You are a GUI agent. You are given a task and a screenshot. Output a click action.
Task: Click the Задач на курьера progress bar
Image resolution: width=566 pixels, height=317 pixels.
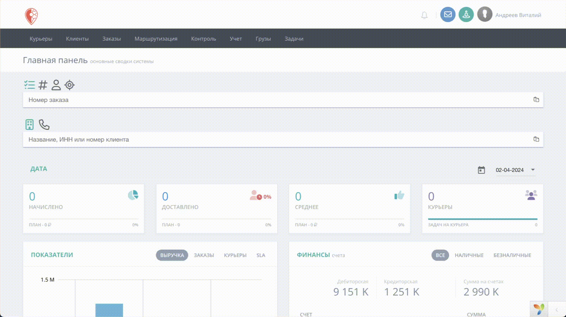483,219
